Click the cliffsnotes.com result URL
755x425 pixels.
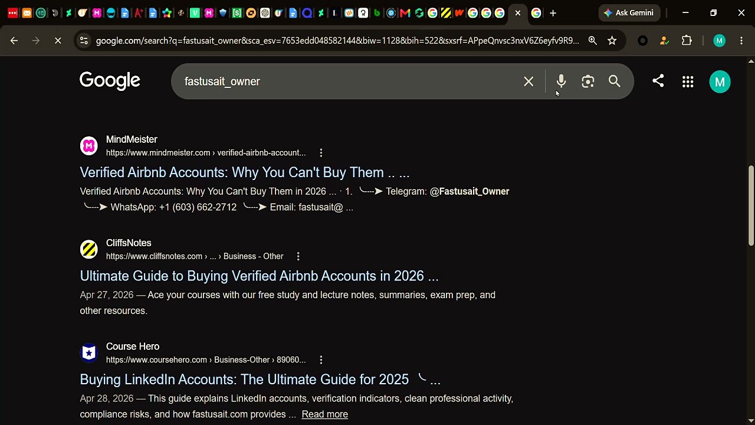(x=195, y=256)
